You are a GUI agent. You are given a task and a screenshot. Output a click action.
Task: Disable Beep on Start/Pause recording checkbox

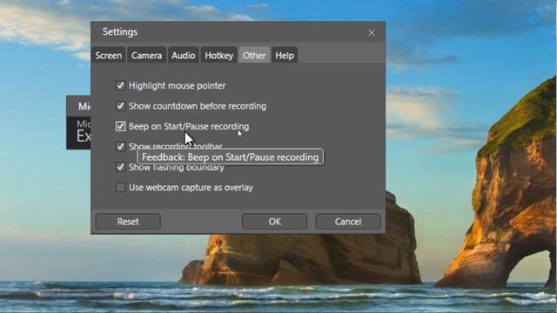tap(120, 126)
